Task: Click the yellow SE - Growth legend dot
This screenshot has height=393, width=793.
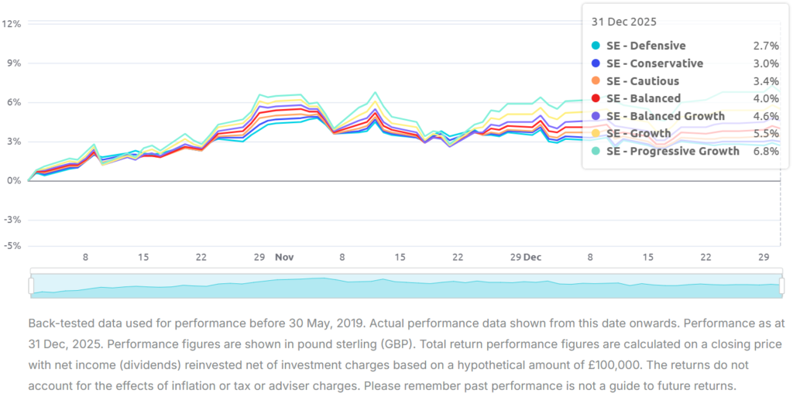Action: coord(596,134)
